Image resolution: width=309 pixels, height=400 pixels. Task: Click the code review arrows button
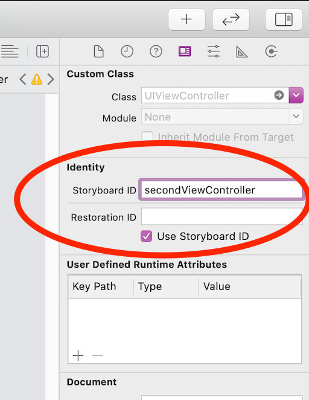(231, 20)
